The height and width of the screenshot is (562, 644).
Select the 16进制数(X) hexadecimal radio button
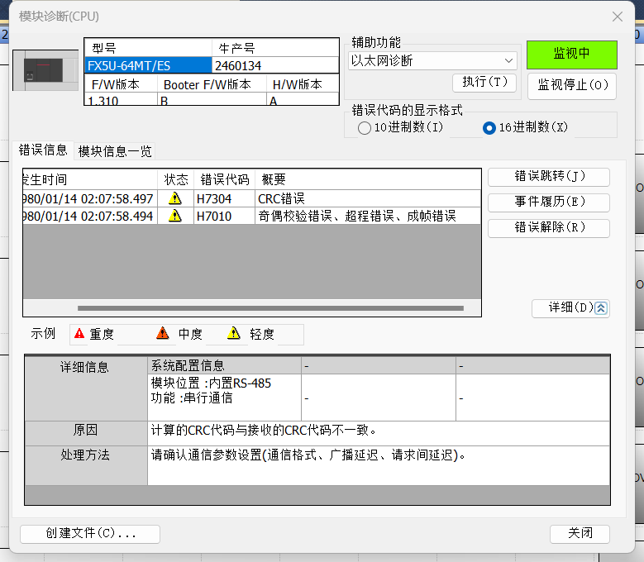pos(489,128)
